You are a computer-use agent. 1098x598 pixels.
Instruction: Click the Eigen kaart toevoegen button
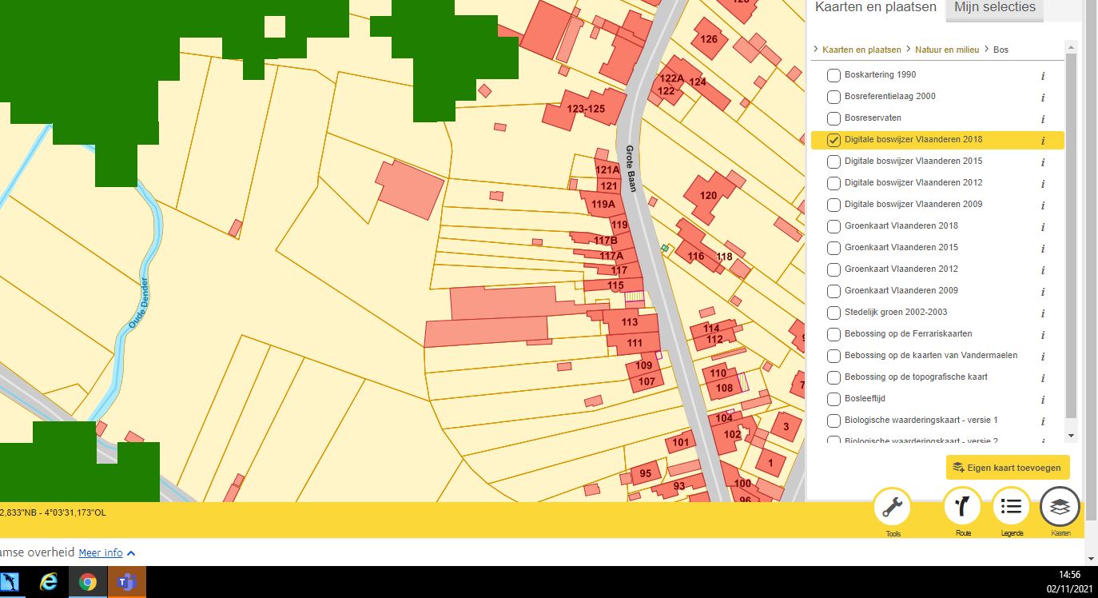point(1007,468)
